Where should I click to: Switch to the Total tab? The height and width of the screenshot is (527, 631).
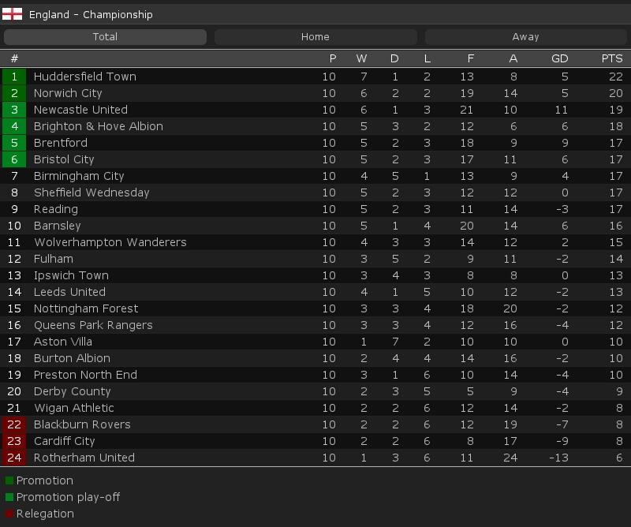pyautogui.click(x=105, y=37)
